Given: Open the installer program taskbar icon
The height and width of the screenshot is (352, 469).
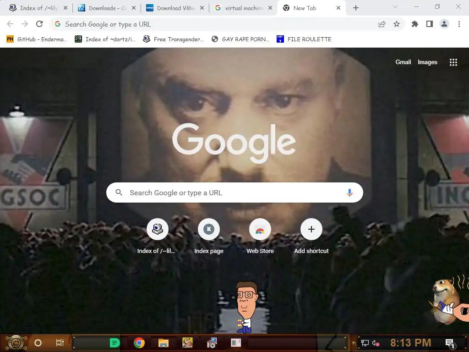Looking at the screenshot, I should pos(212,343).
